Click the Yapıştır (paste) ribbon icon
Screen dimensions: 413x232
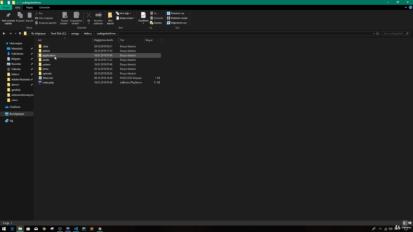click(30, 15)
